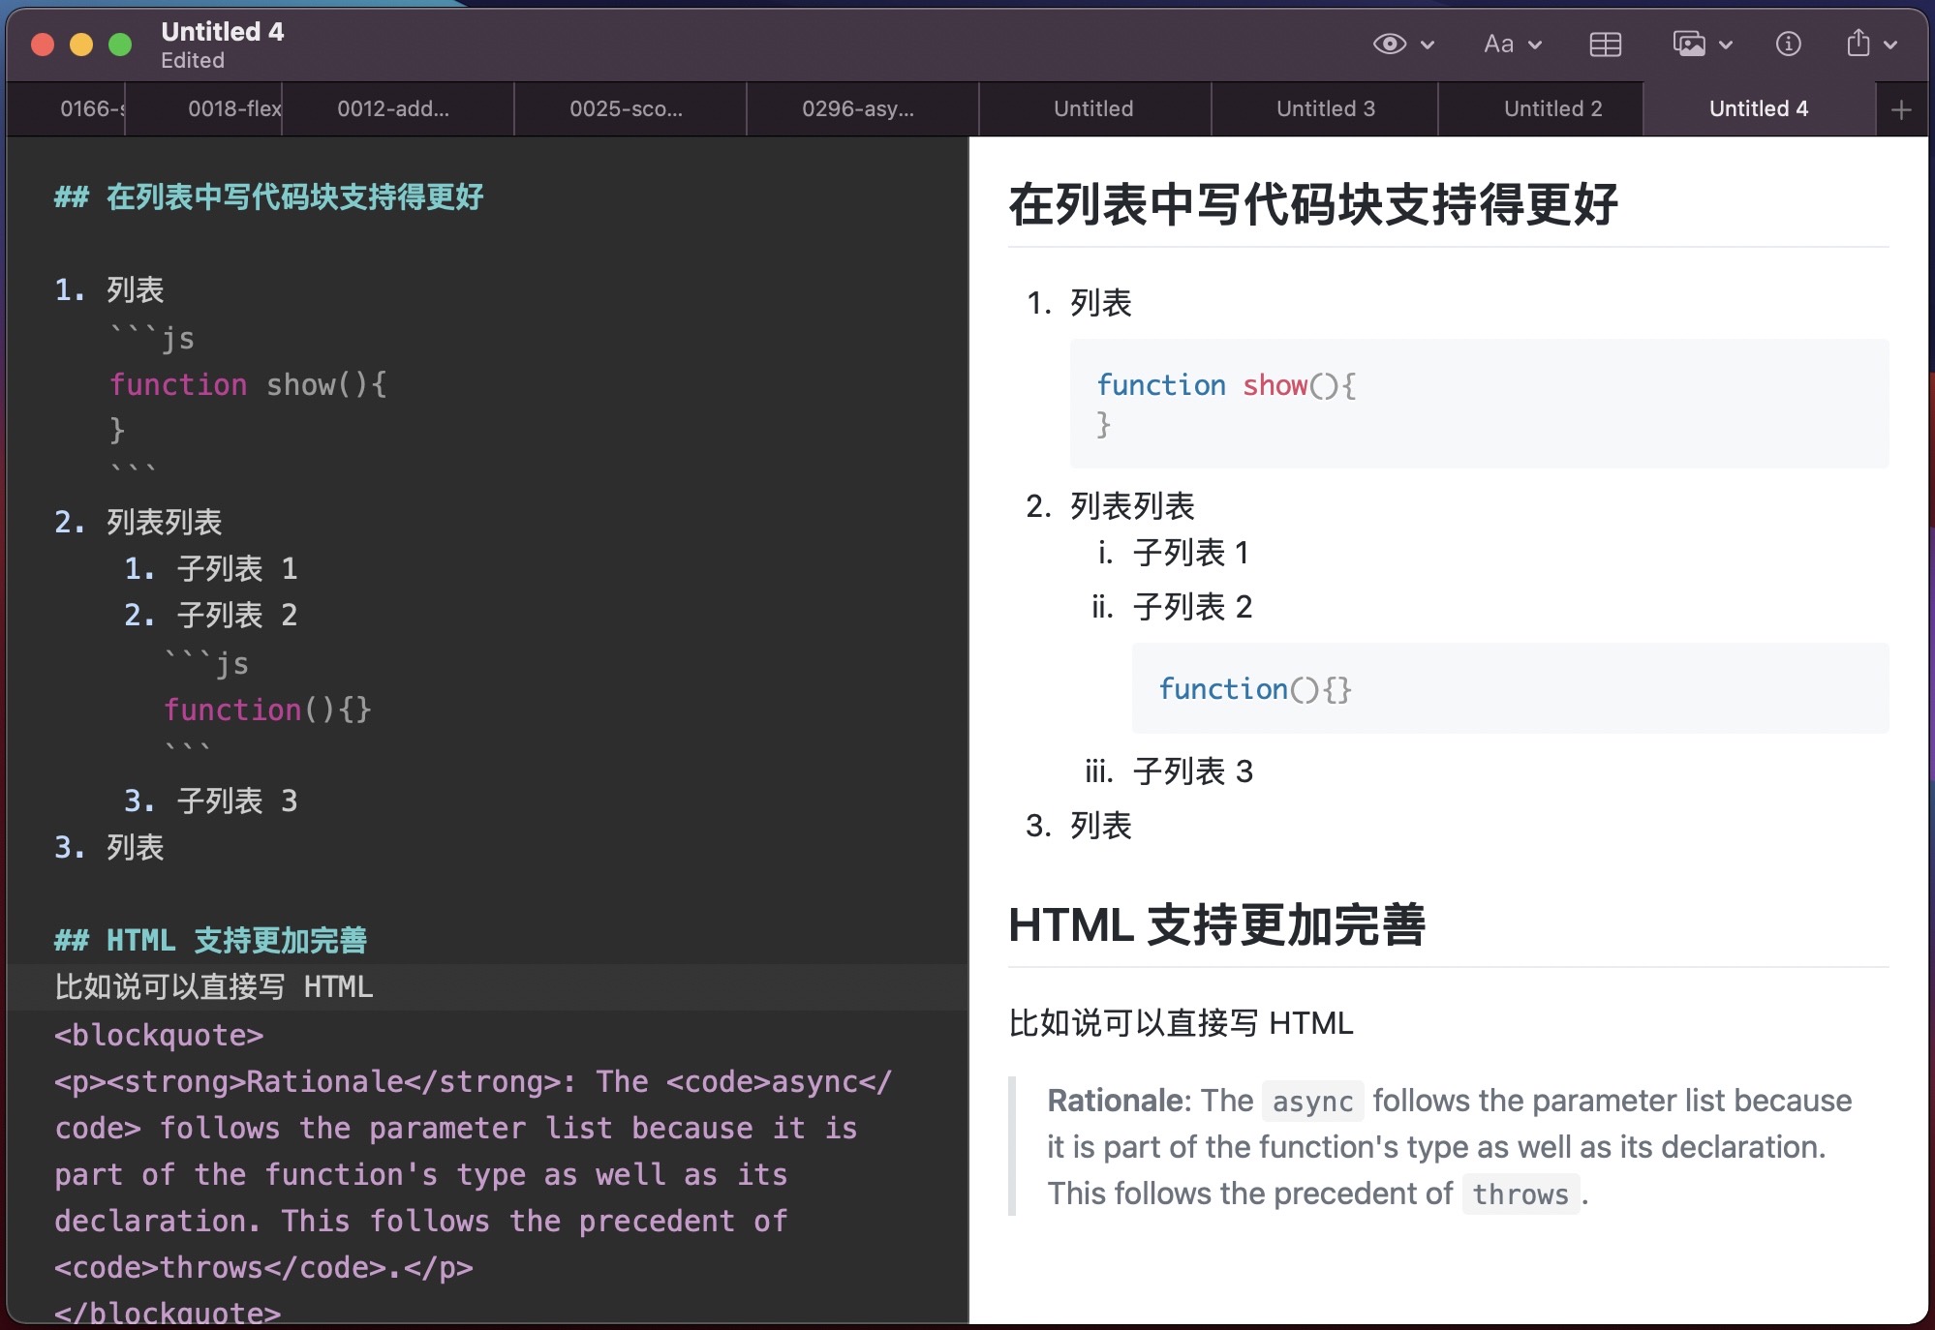
Task: Click HTML 支持更加完善 heading in preview
Action: [1216, 924]
